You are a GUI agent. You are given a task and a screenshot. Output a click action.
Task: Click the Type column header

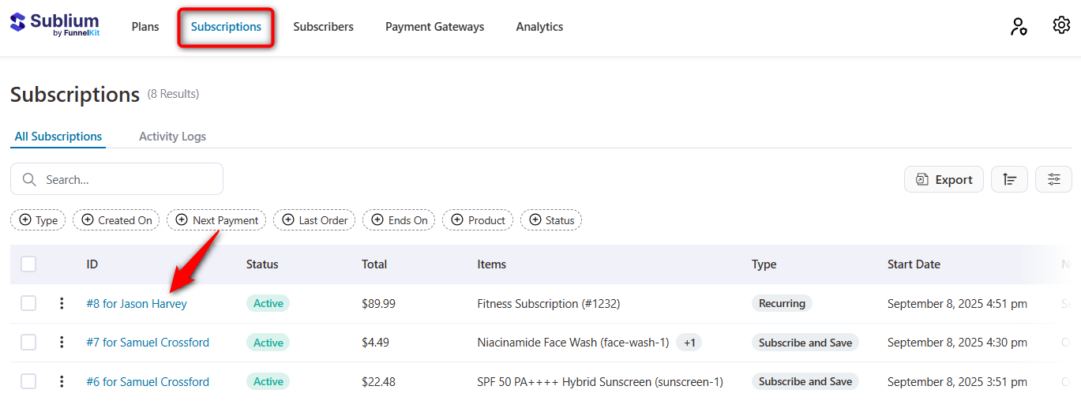tap(764, 264)
